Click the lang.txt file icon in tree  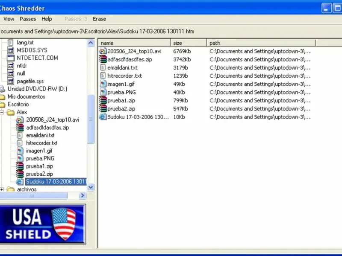10,42
